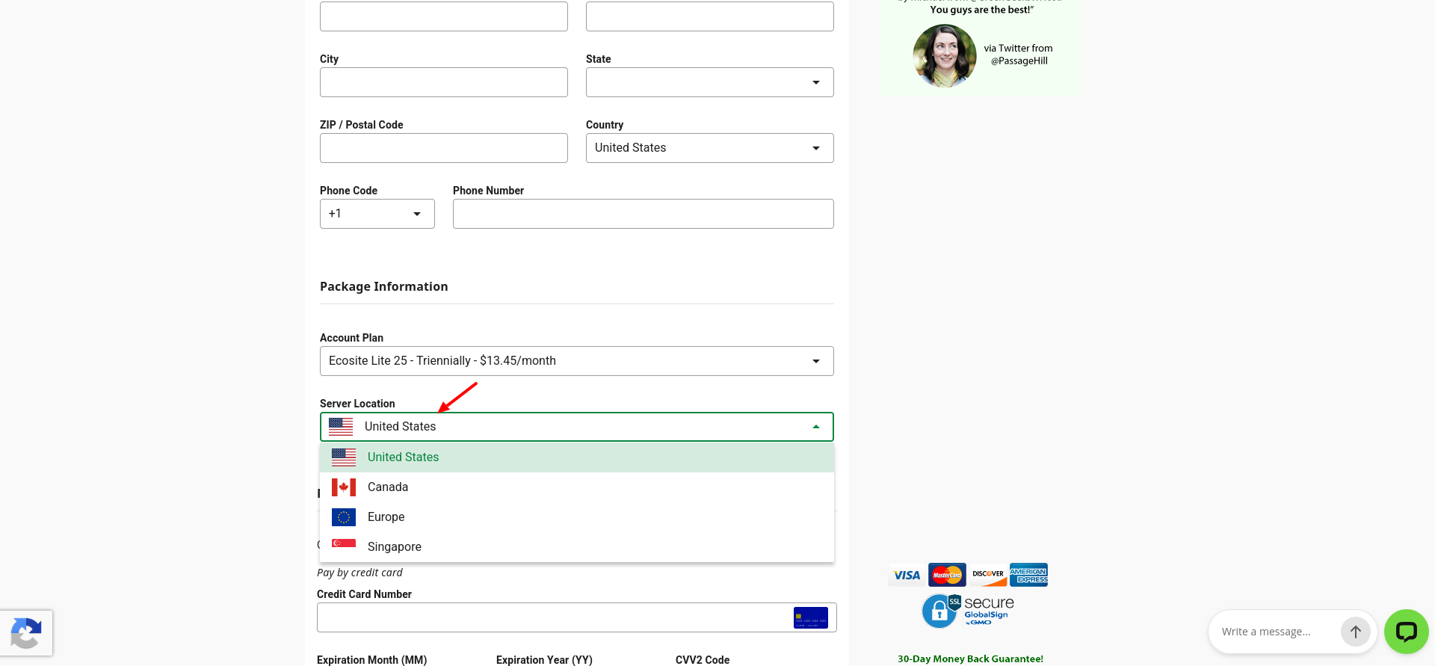Viewport: 1435px width, 666px height.
Task: Click the Pay by credit card text
Action: pos(359,573)
